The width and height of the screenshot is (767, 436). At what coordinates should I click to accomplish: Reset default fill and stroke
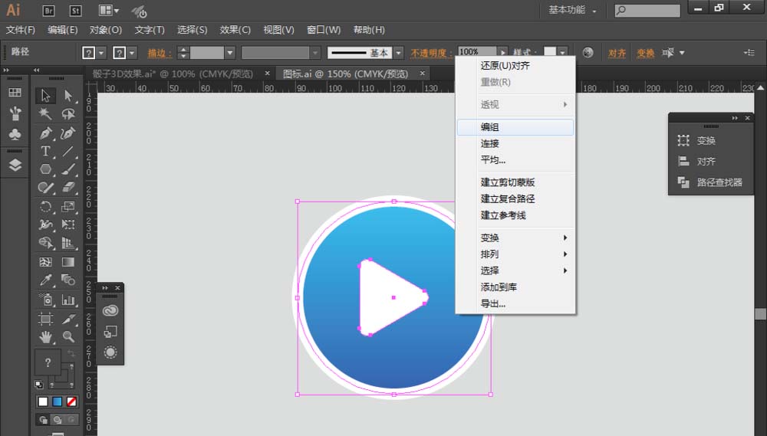click(x=39, y=384)
